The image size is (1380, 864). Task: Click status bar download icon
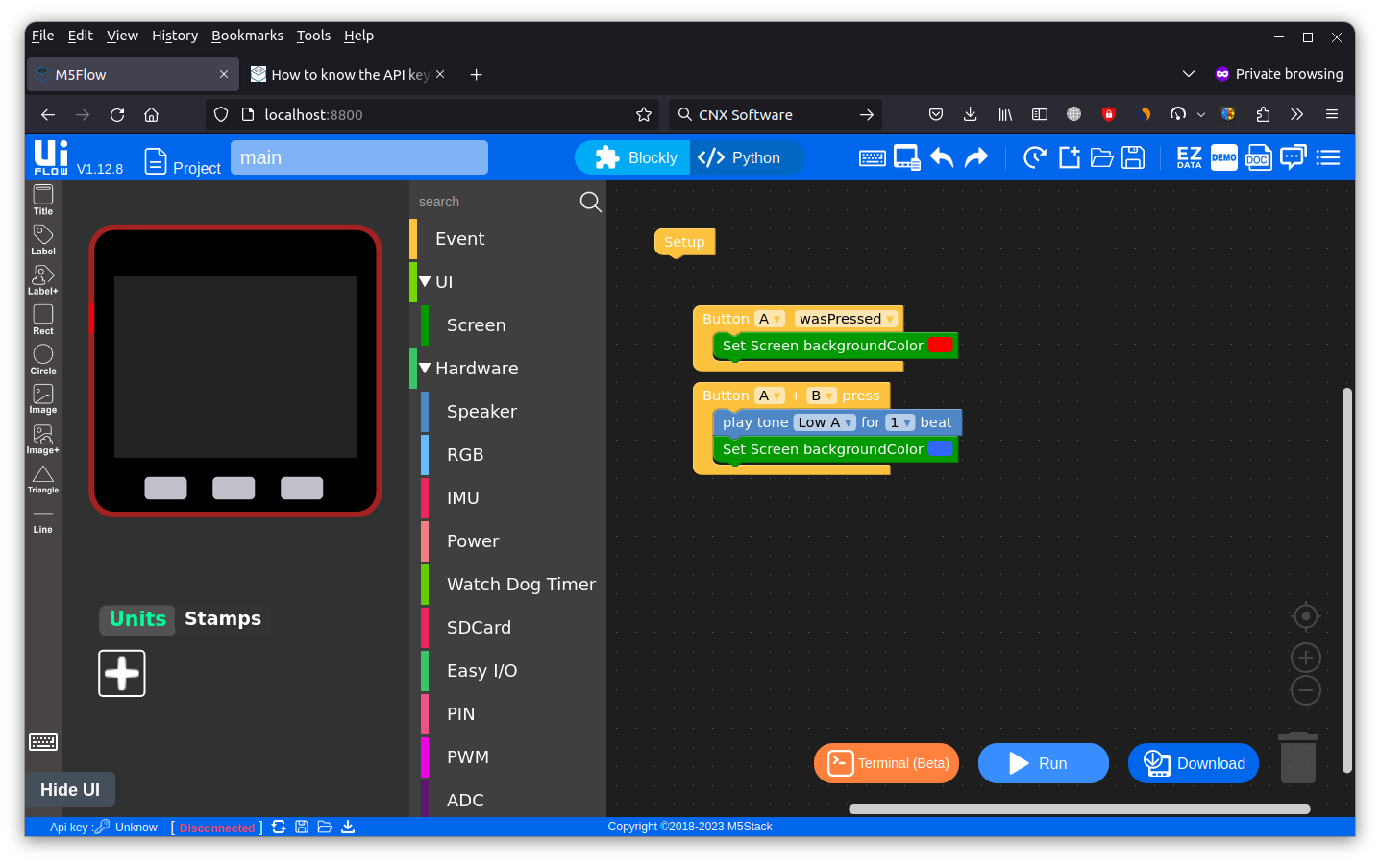click(348, 827)
